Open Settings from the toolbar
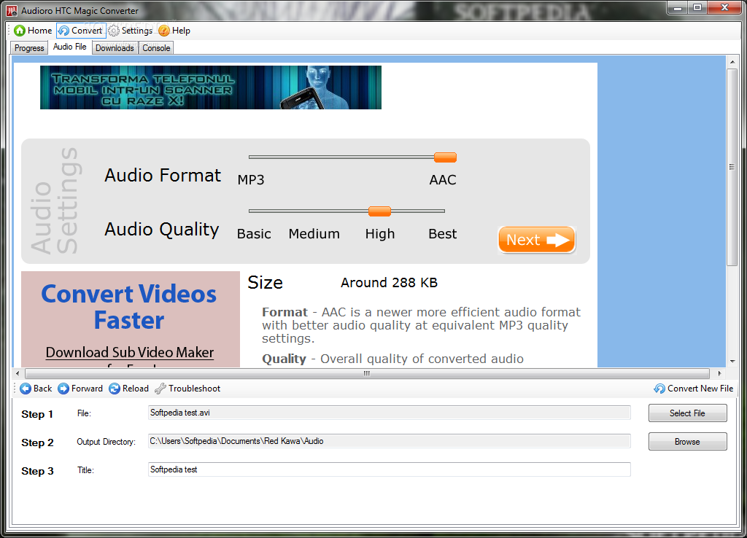Viewport: 747px width, 538px height. coord(131,31)
